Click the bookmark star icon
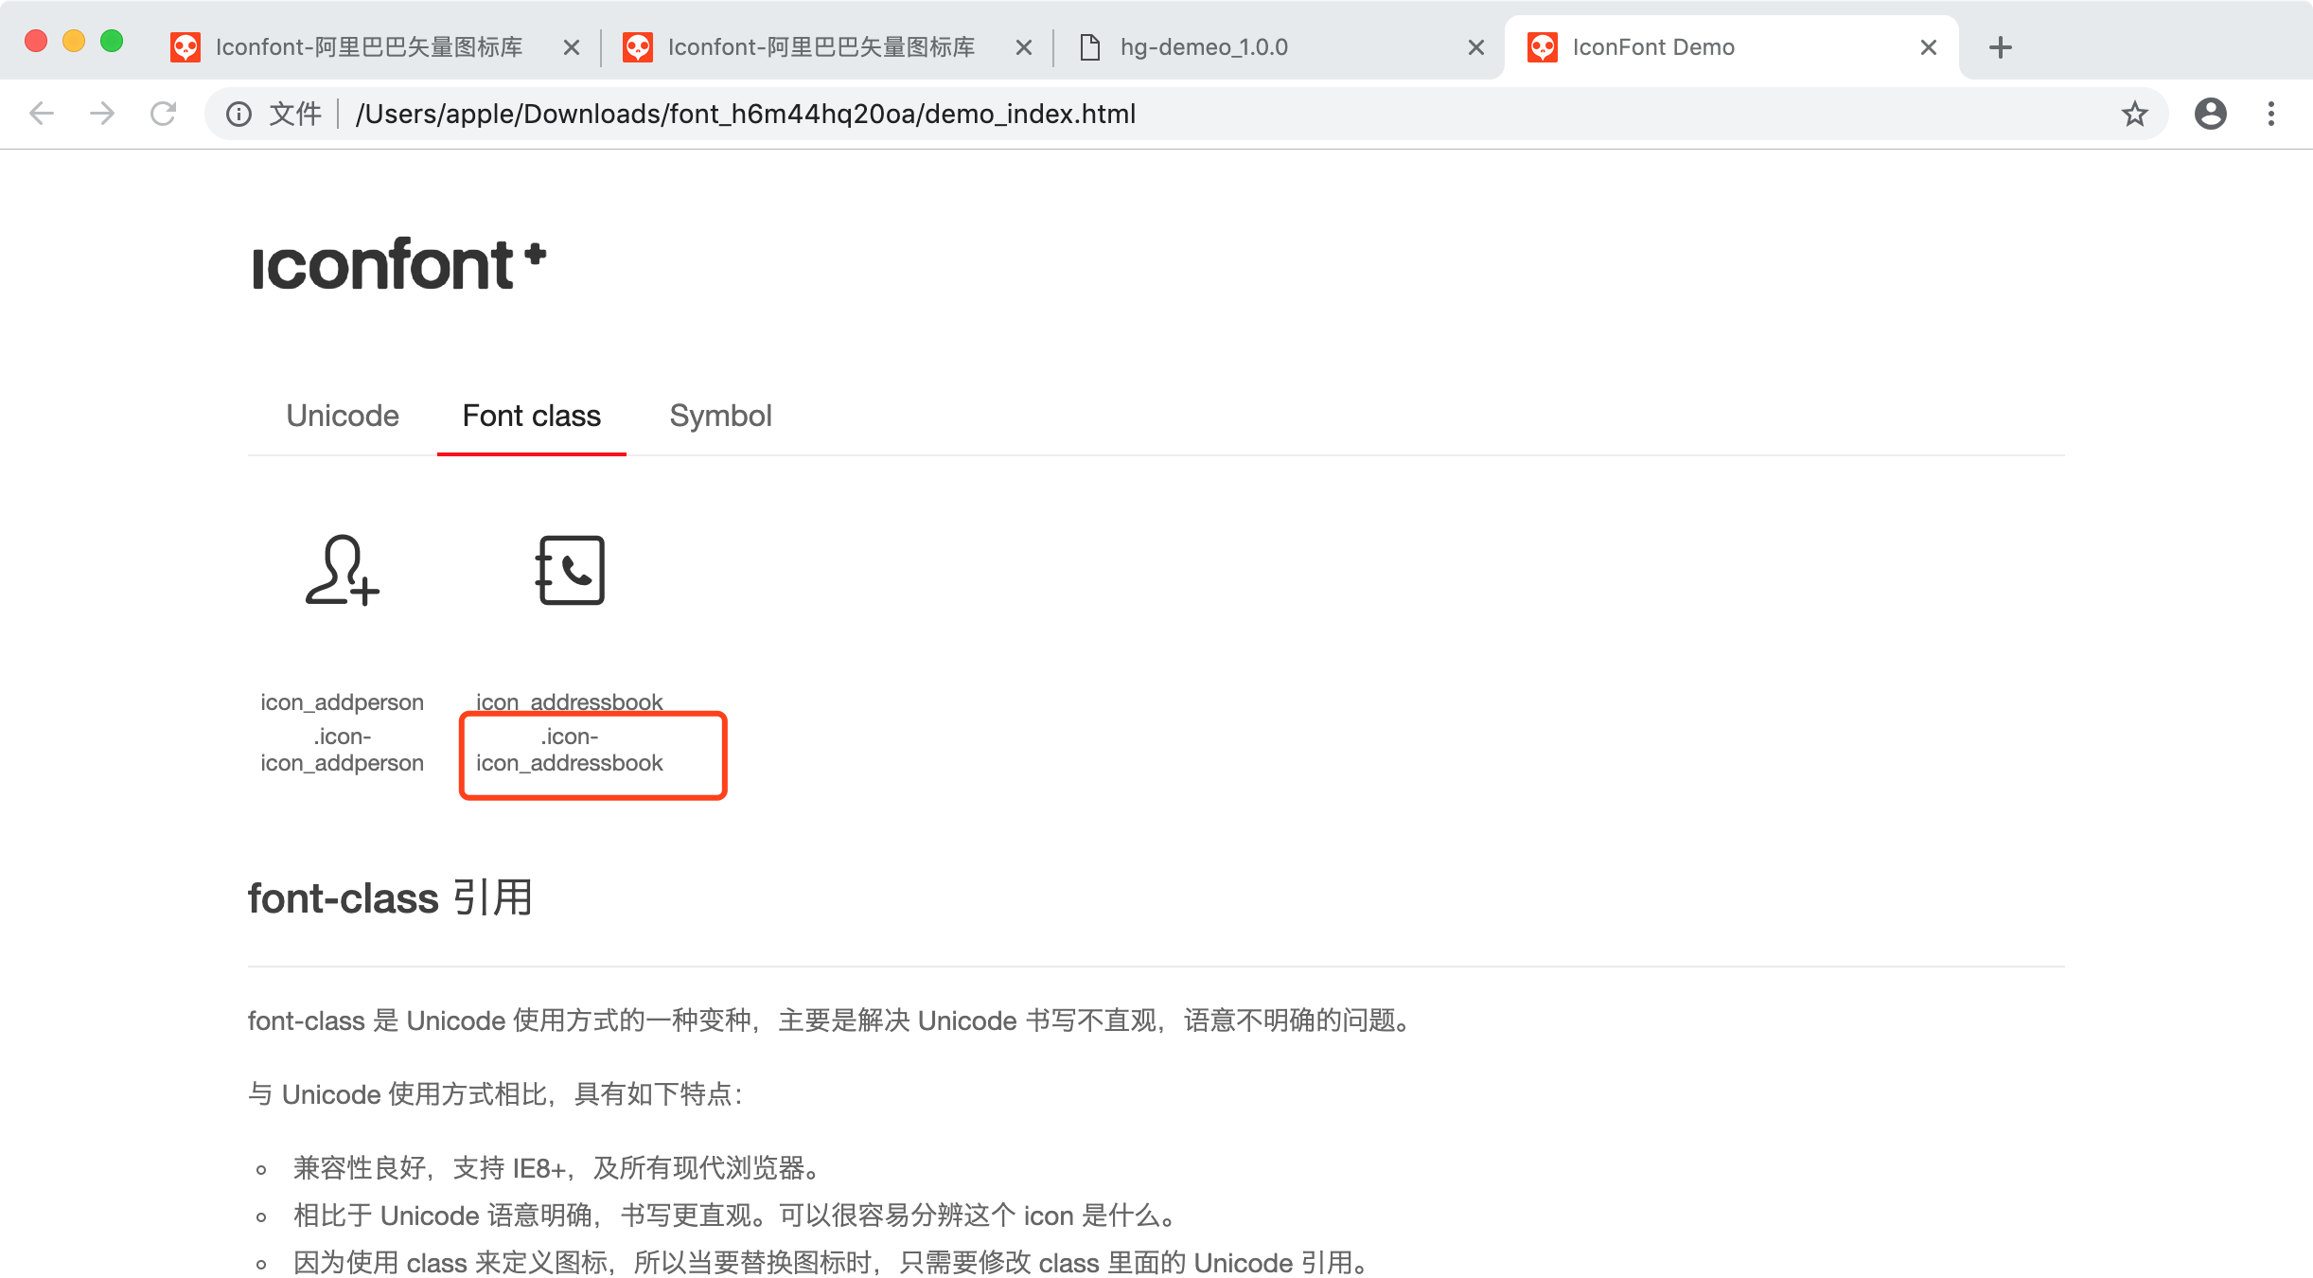Image resolution: width=2313 pixels, height=1278 pixels. pos(2134,115)
